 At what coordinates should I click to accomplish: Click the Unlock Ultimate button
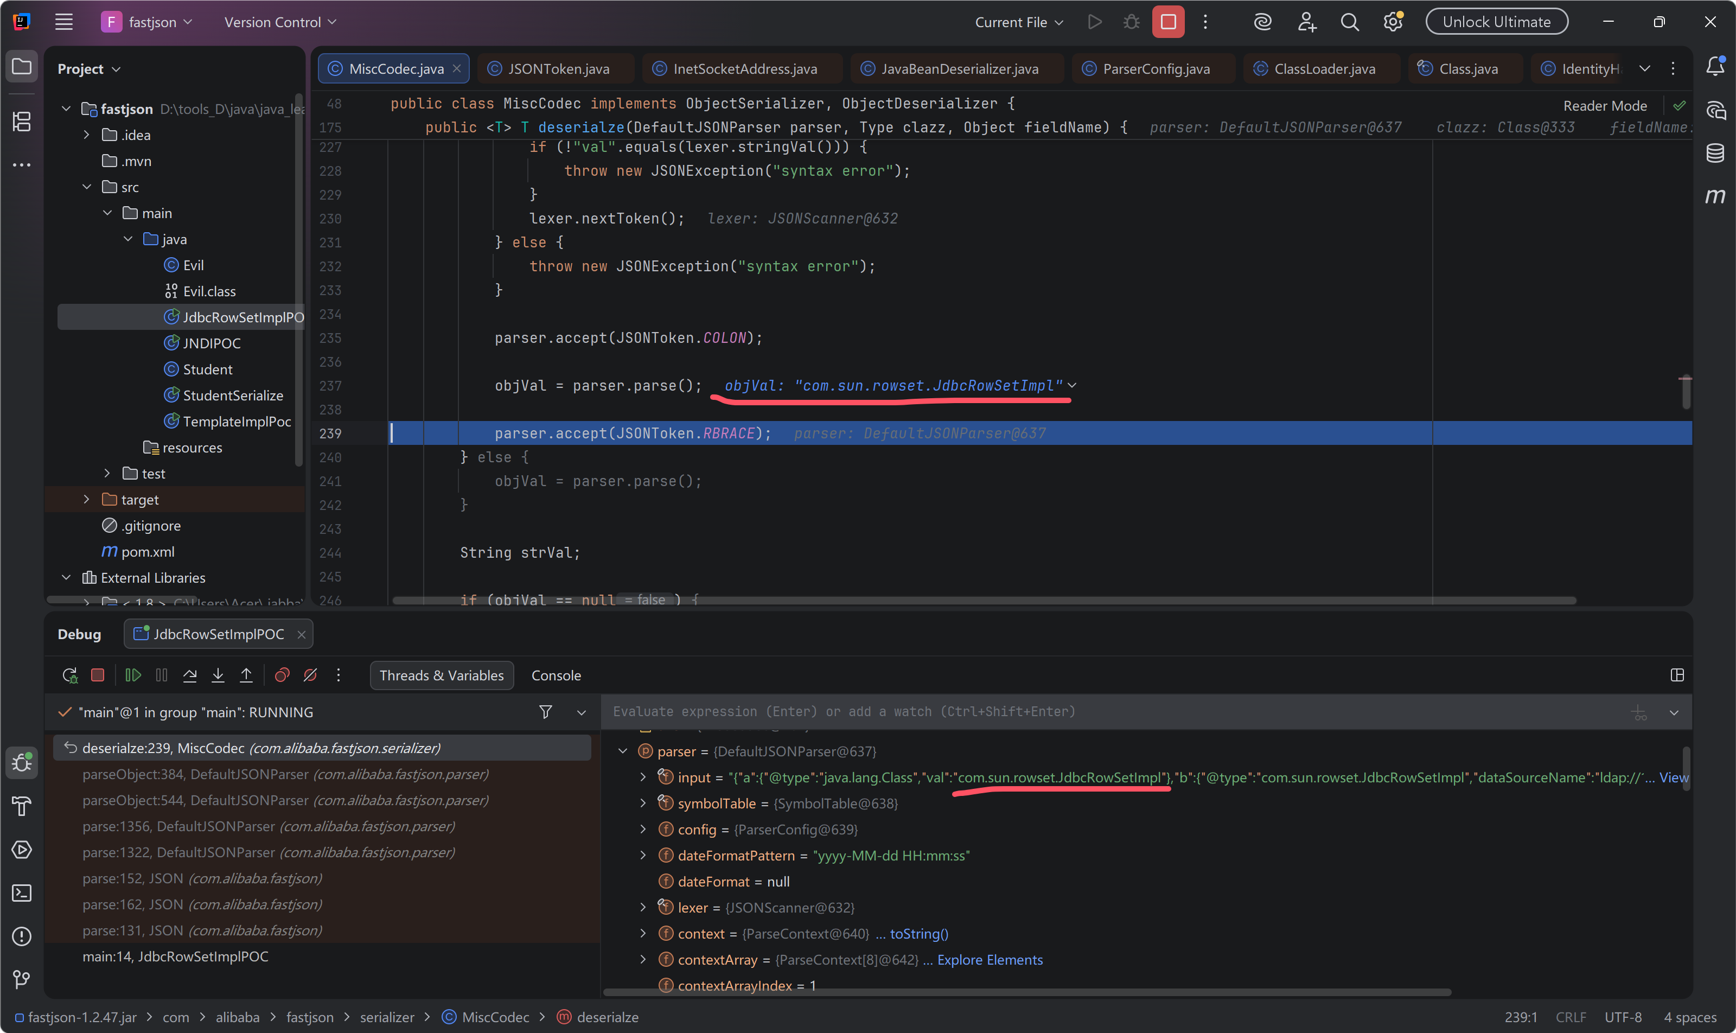coord(1497,22)
